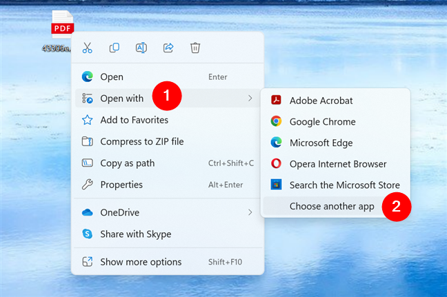Click the Rename icon
Image resolution: width=447 pixels, height=297 pixels.
point(141,48)
